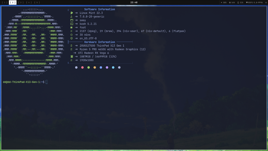
Task: Open the WiFi-5.8-FF96 network module
Action: point(254,3)
